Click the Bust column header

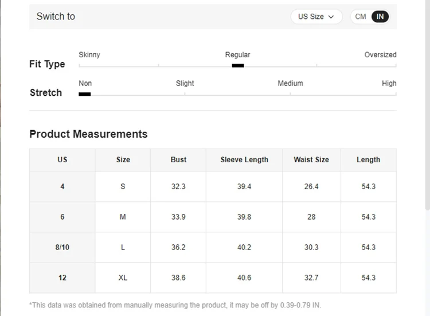tap(178, 159)
